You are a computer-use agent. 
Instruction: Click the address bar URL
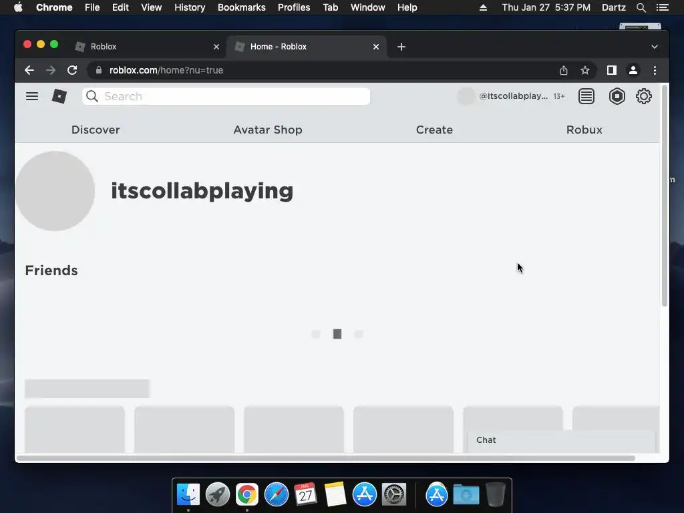pyautogui.click(x=166, y=70)
